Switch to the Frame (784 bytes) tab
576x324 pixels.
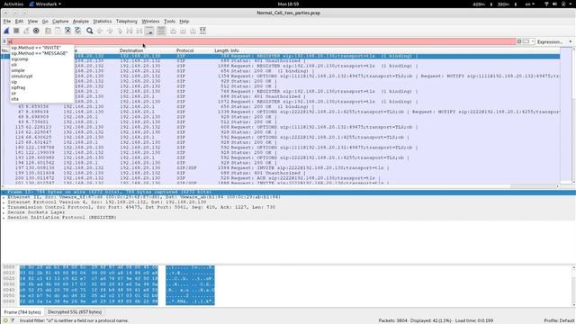(22, 312)
